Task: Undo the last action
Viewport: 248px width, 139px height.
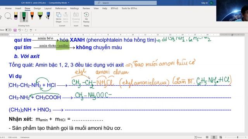Action: 20,30
